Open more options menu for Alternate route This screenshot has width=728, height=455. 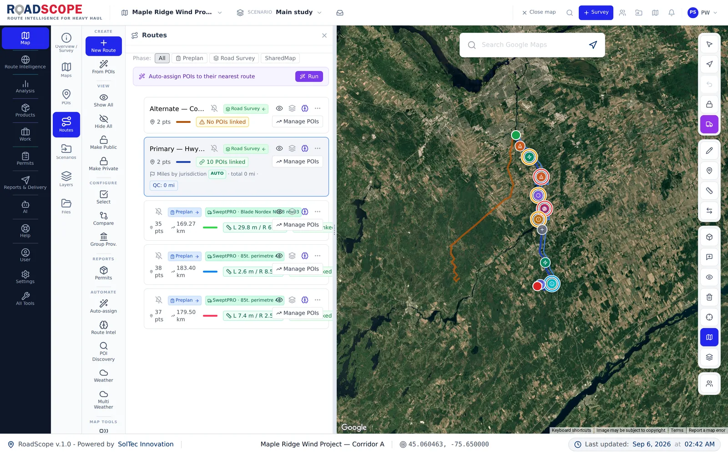(x=318, y=108)
